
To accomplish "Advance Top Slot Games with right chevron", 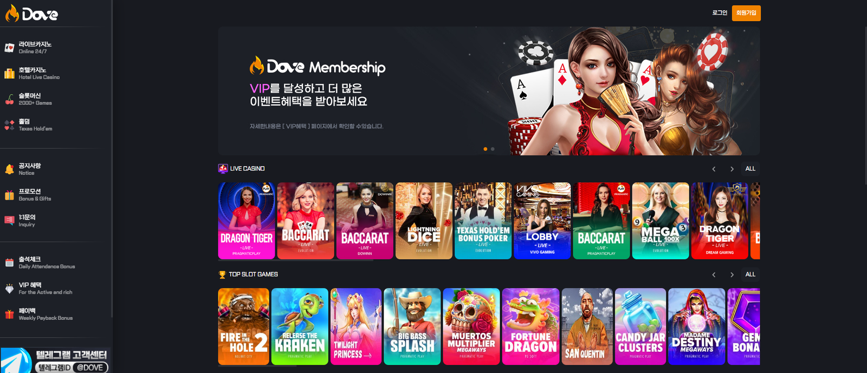I will (x=732, y=275).
